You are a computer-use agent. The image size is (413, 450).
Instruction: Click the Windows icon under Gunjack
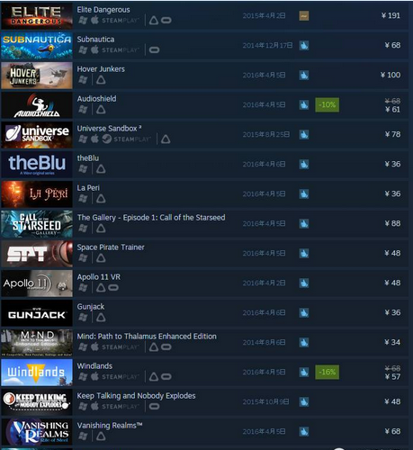[x=83, y=317]
